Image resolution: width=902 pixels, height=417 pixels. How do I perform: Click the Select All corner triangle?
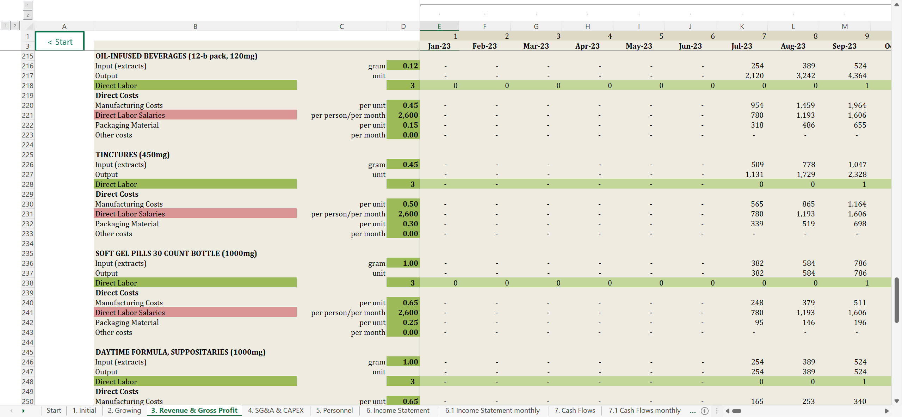click(30, 26)
